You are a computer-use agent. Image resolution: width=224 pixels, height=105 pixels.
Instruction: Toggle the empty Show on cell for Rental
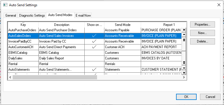click(x=94, y=64)
